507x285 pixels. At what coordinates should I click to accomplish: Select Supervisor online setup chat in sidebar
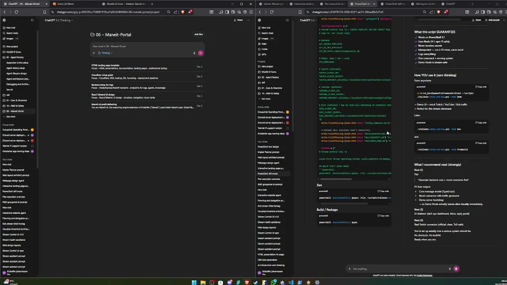pos(17,63)
